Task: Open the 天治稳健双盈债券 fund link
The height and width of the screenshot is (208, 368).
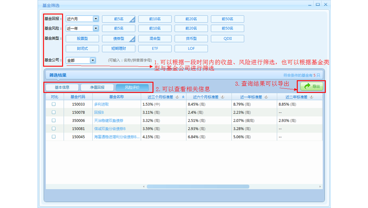Action: coord(109,121)
